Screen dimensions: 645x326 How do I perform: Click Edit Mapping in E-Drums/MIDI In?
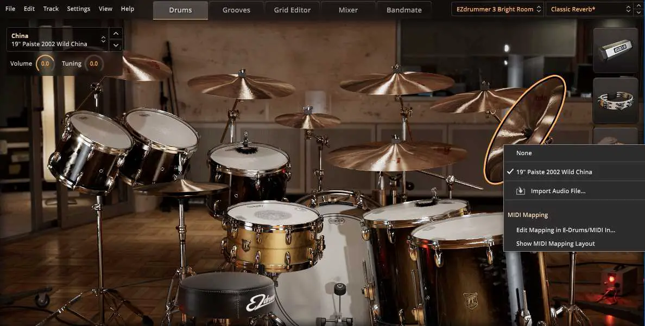[x=565, y=230]
